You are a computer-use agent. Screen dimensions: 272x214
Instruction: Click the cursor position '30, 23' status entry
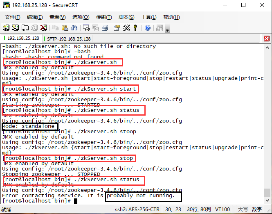173,209
